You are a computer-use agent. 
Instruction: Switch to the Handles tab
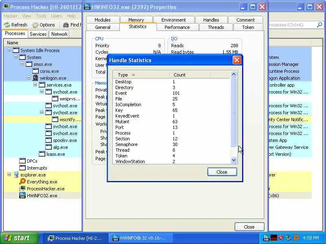click(x=211, y=20)
